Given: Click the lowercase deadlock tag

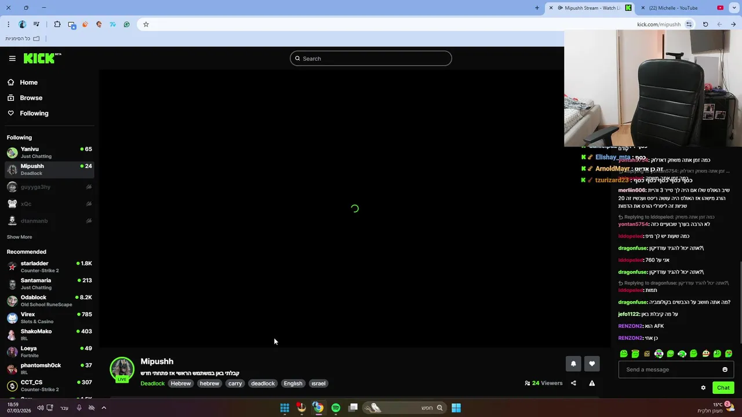Looking at the screenshot, I should (263, 383).
